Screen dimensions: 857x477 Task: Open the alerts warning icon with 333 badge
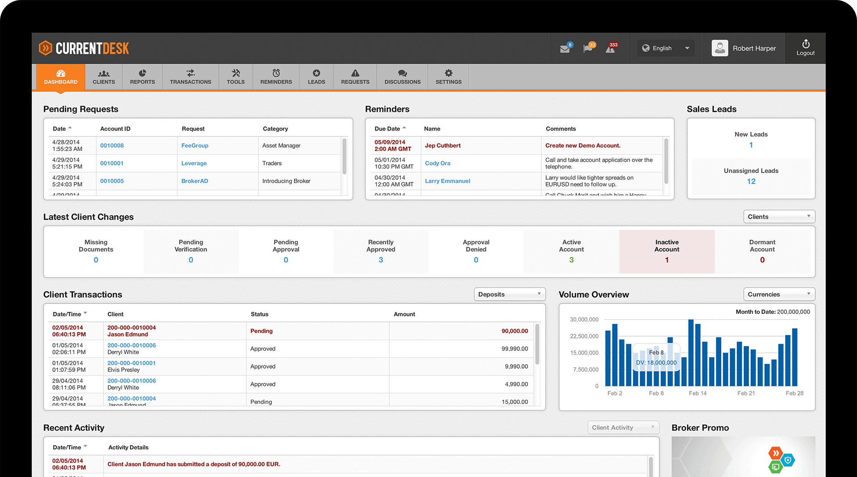pos(611,49)
